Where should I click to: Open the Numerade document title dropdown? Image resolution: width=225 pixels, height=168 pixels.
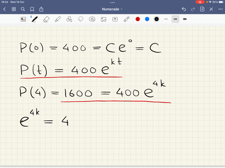coord(112,9)
